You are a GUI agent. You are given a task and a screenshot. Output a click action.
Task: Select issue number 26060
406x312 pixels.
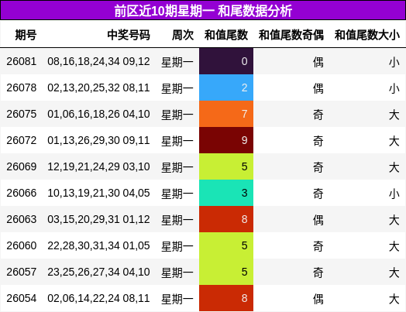click(22, 245)
